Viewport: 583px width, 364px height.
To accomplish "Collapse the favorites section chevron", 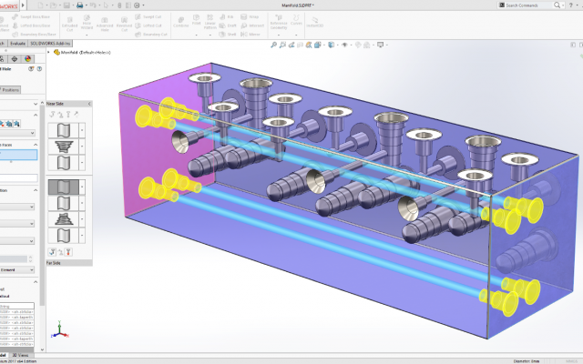I will pyautogui.click(x=36, y=116).
